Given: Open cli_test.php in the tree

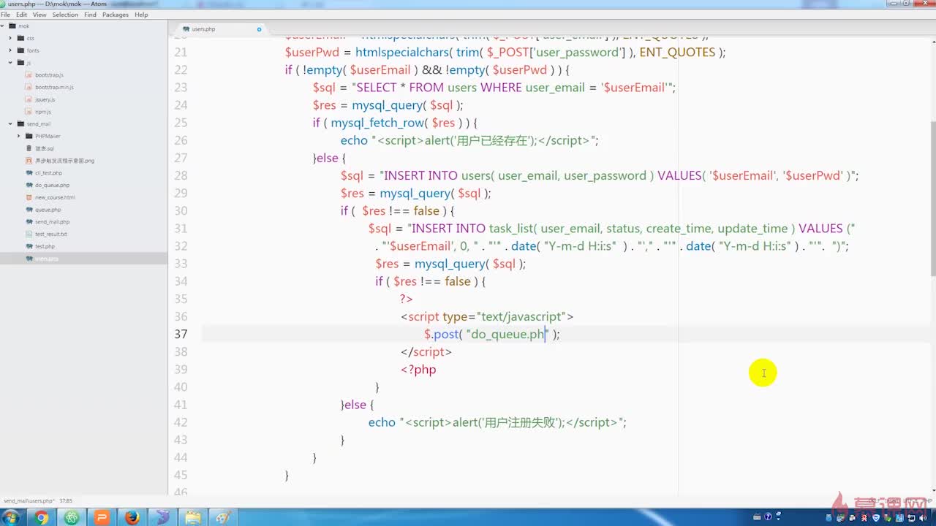Looking at the screenshot, I should point(48,173).
